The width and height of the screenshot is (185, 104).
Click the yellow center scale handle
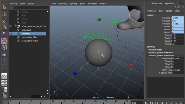[99, 53]
